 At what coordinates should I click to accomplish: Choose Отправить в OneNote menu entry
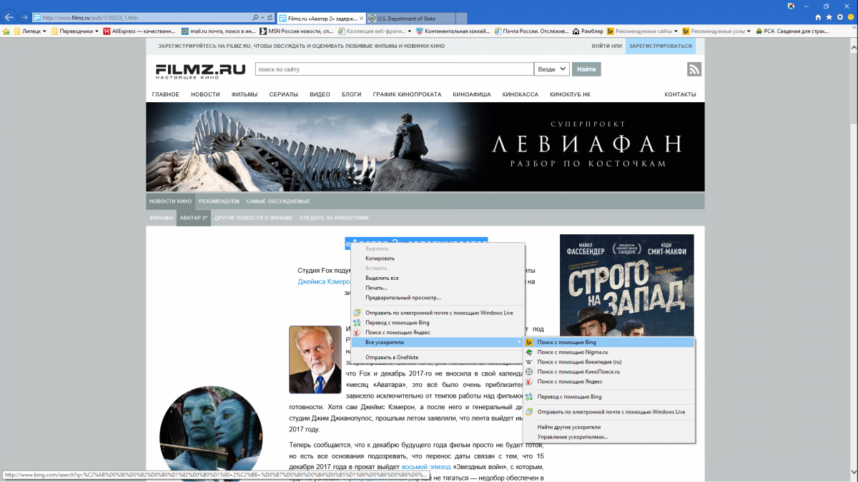tap(438, 357)
